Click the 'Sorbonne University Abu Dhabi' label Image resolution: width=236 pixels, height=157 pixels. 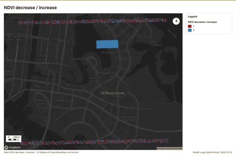[x=129, y=118]
